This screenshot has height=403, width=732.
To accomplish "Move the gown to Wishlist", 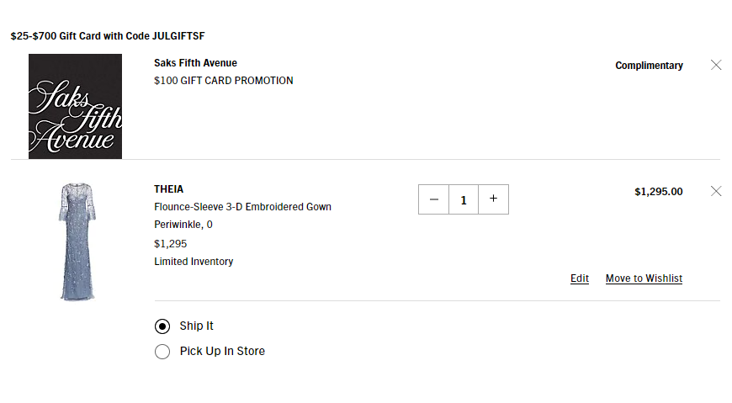I will 644,278.
